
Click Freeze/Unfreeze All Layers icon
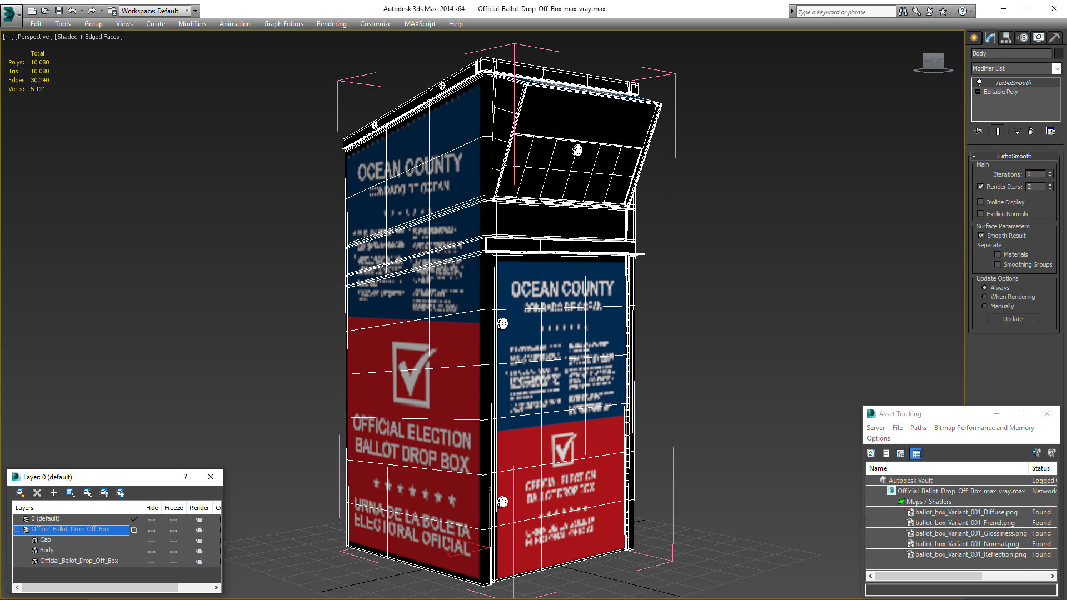click(121, 493)
